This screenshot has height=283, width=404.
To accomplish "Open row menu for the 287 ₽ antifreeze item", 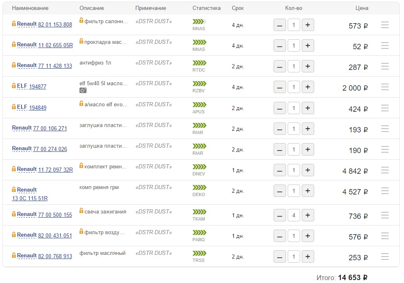I will [385, 66].
